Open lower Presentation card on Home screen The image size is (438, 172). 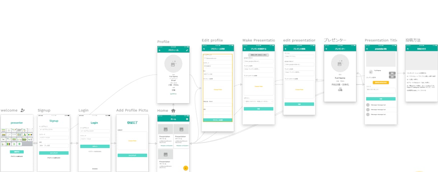point(166,161)
